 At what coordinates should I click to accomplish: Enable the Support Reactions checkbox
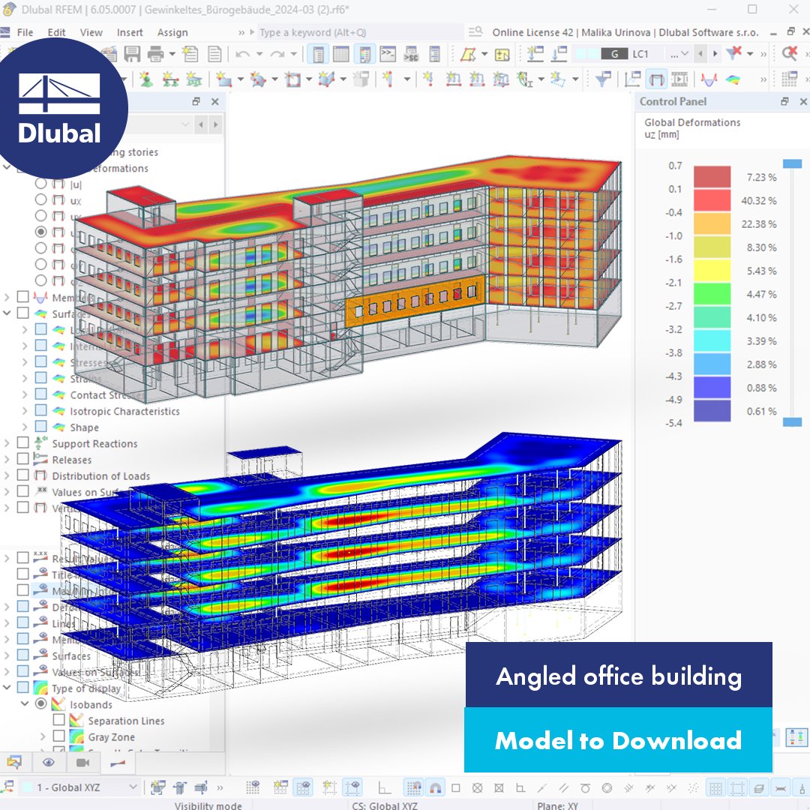pos(22,442)
